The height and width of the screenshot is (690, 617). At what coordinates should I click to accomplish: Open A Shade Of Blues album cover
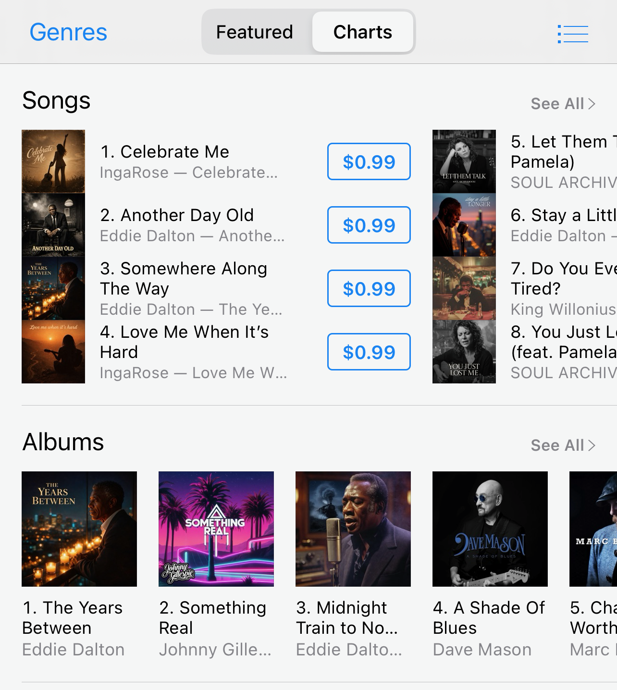(490, 529)
